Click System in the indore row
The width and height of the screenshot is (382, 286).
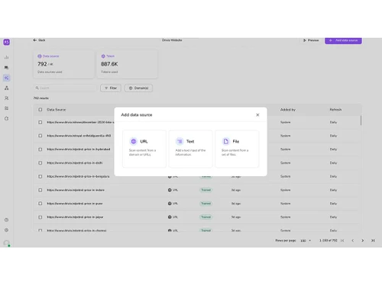286,190
